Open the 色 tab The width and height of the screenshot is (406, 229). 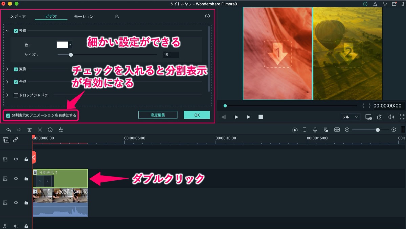point(117,16)
